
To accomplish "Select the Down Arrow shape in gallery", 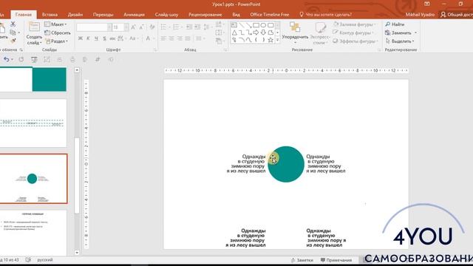I will coord(263,33).
